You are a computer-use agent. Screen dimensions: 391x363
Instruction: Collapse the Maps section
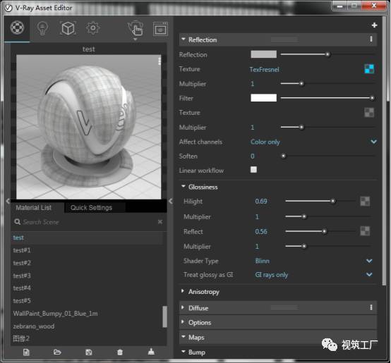pos(184,337)
